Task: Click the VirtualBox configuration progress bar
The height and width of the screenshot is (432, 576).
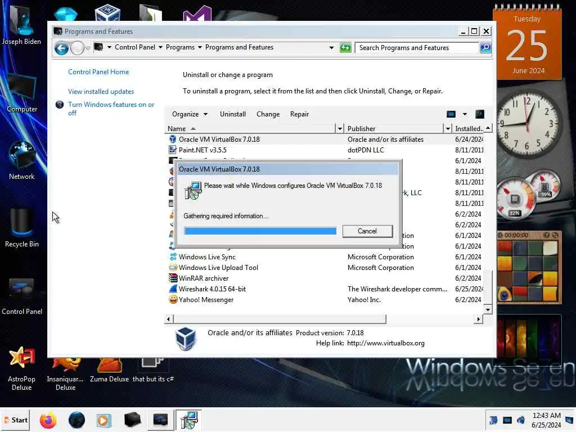Action: (260, 231)
